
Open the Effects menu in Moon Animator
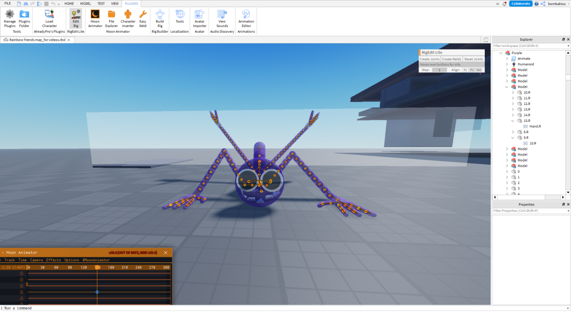[54, 260]
